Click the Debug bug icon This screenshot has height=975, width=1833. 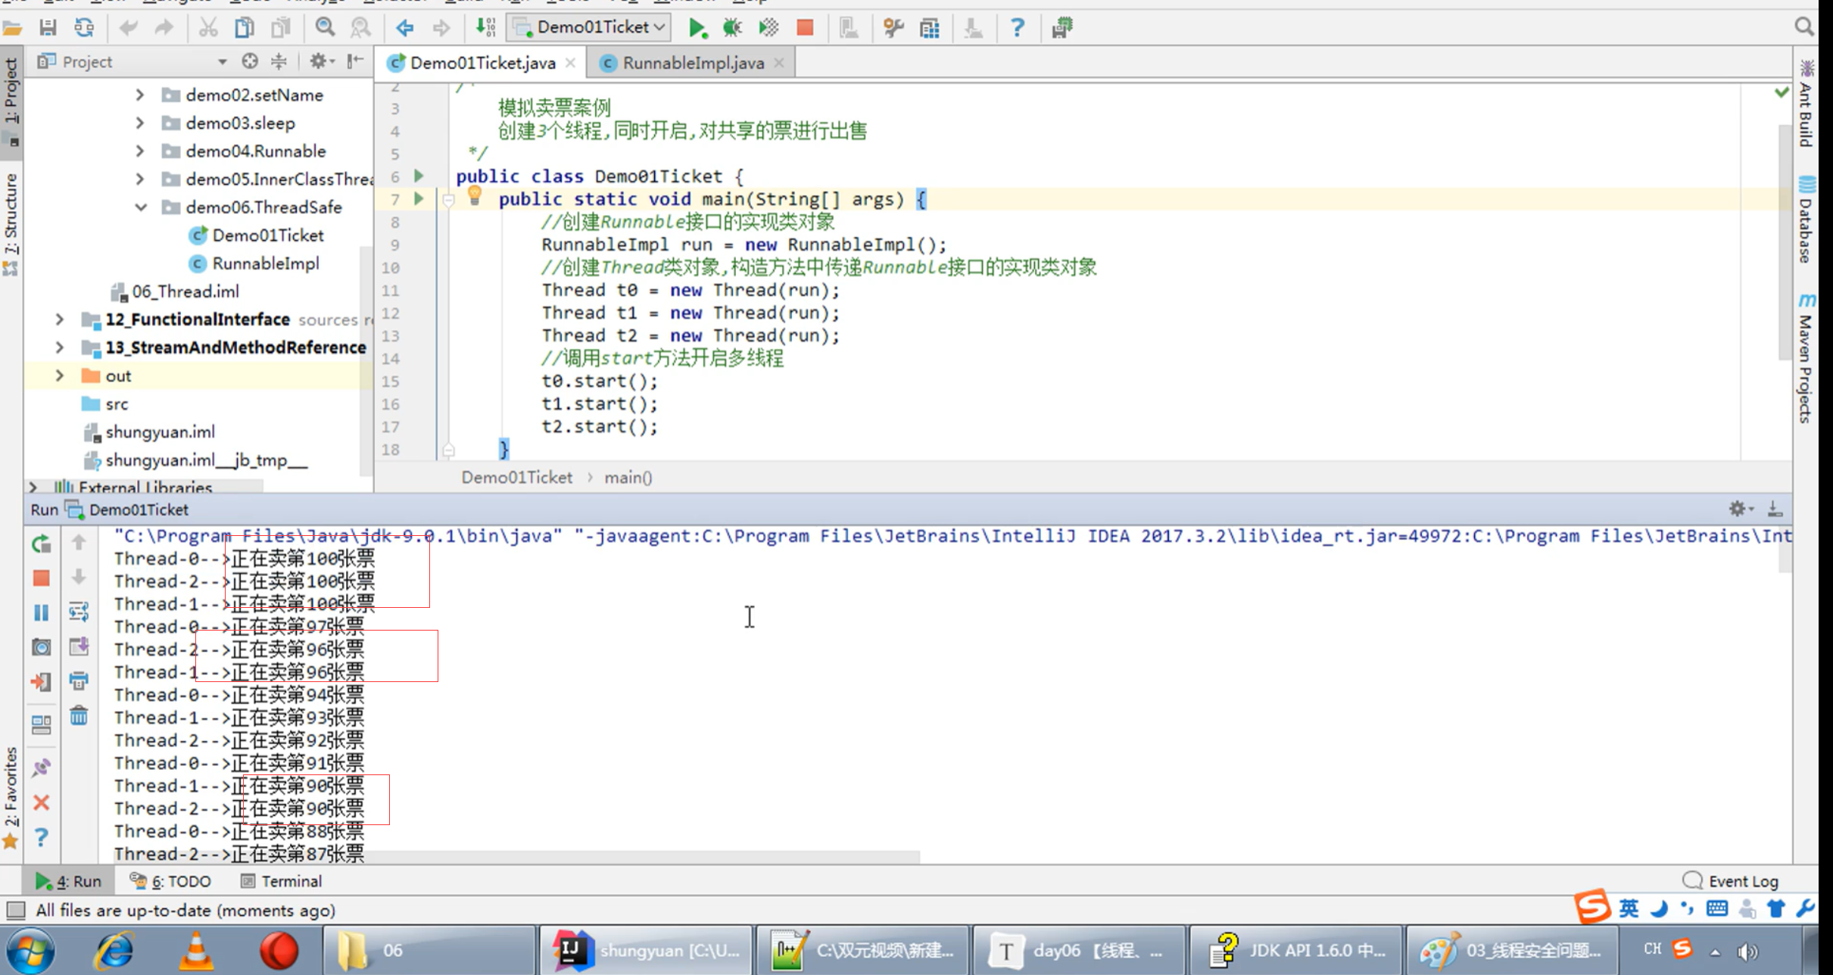731,28
